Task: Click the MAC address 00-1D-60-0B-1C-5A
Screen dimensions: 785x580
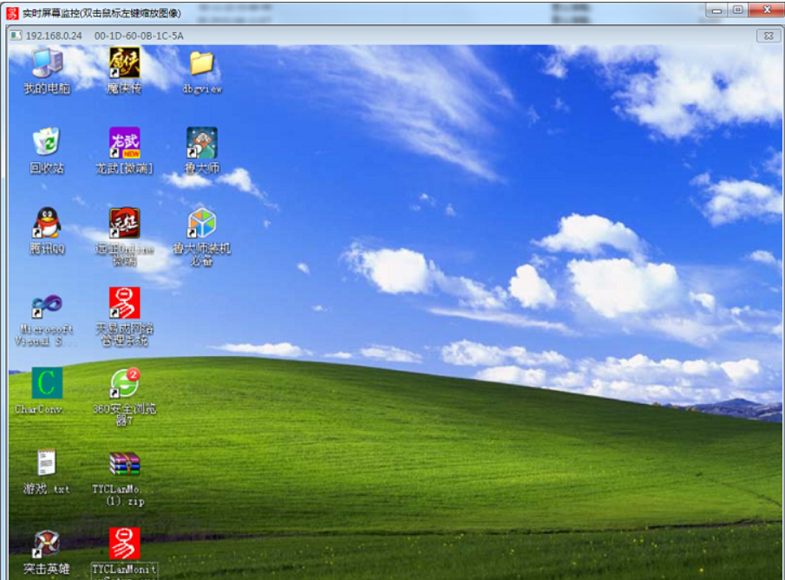Action: click(139, 36)
